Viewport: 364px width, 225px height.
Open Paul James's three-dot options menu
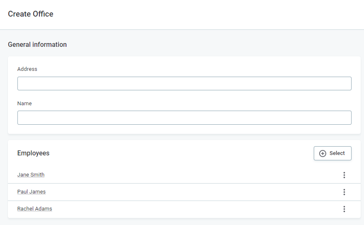[x=344, y=192]
